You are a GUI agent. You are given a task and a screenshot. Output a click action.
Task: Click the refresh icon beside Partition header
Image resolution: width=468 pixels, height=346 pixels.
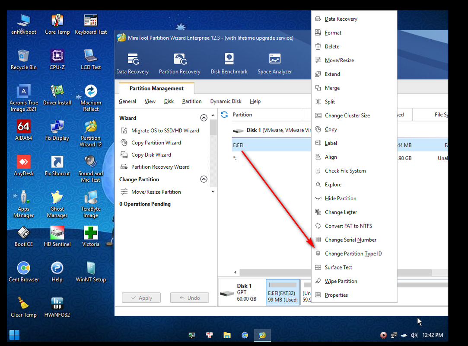(x=224, y=115)
